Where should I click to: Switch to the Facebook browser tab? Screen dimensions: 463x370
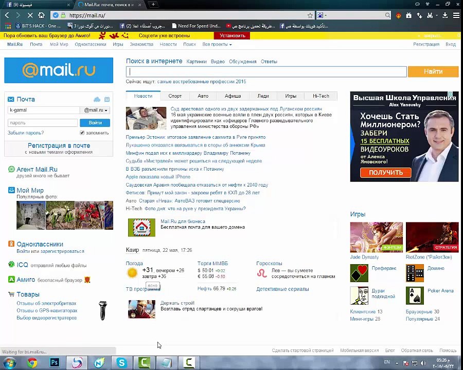coord(37,5)
